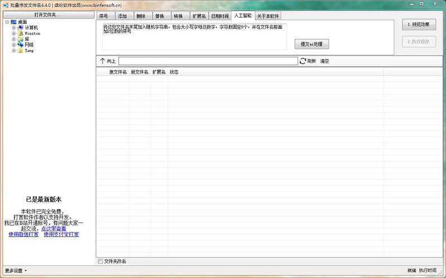This screenshot has height=278, width=446.
Task: Click the 原文件名 column header
Action: coord(118,72)
